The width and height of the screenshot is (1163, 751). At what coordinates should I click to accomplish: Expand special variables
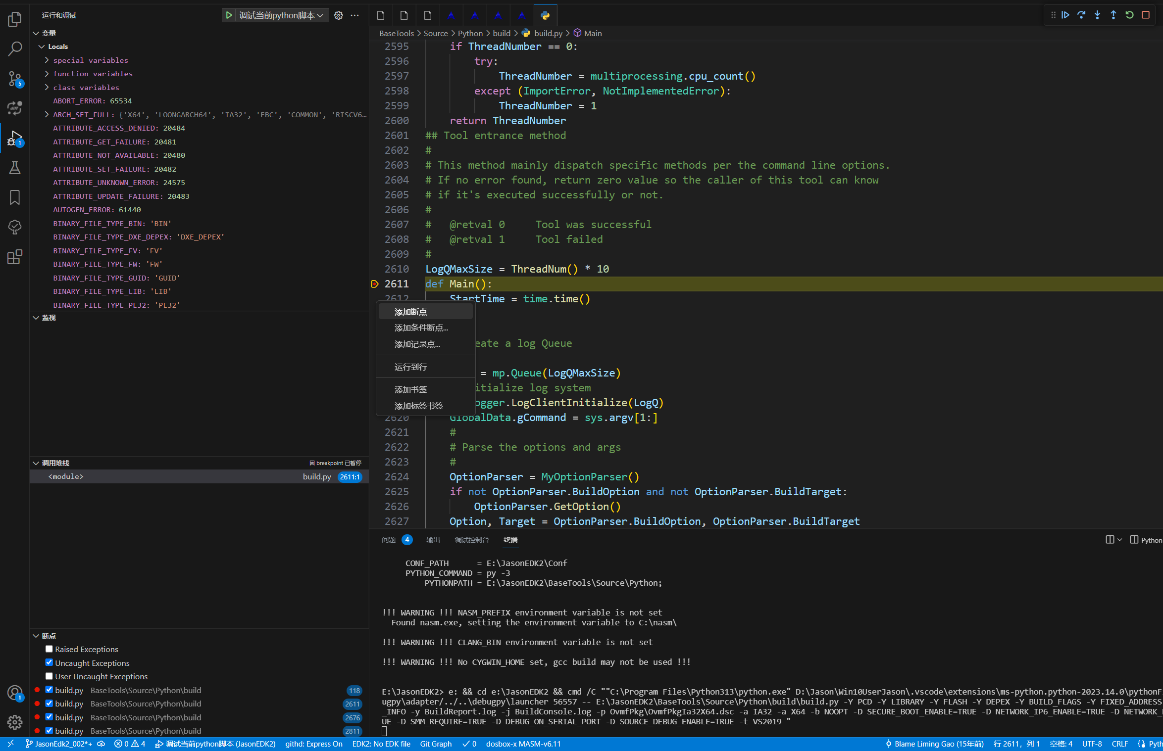pos(47,60)
